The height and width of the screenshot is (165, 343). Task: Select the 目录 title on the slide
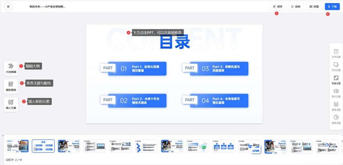click(175, 42)
